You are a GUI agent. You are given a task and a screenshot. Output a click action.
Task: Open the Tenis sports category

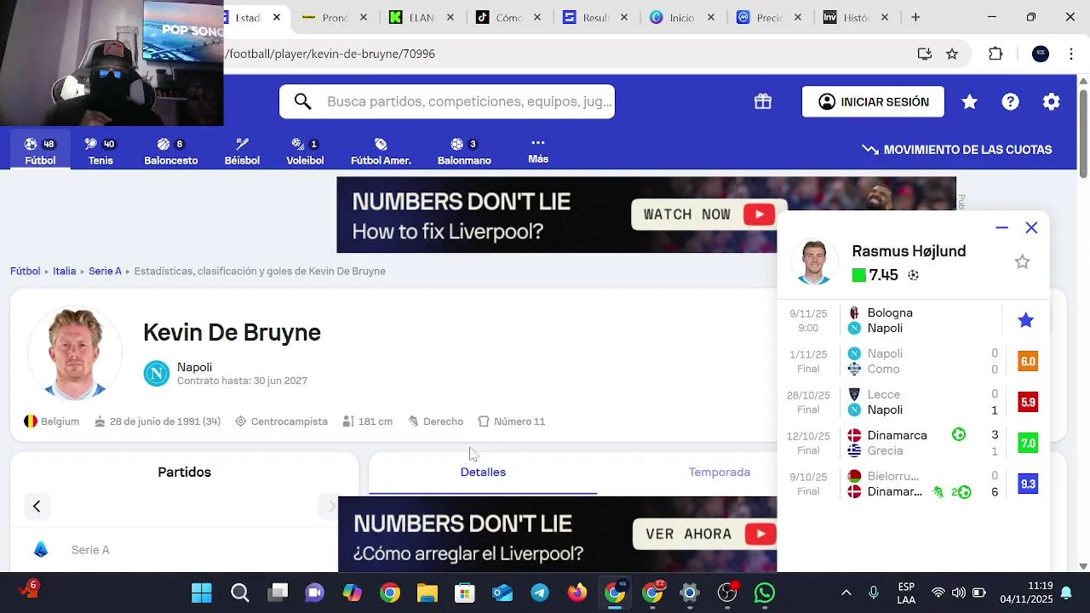100,152
